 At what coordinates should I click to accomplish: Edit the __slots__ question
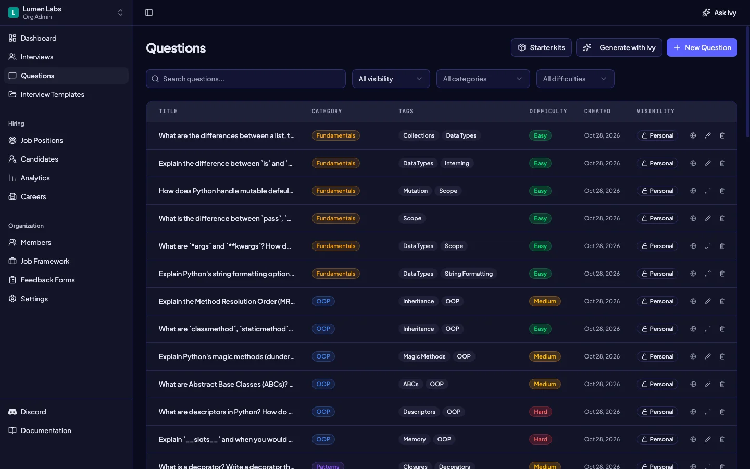click(708, 439)
